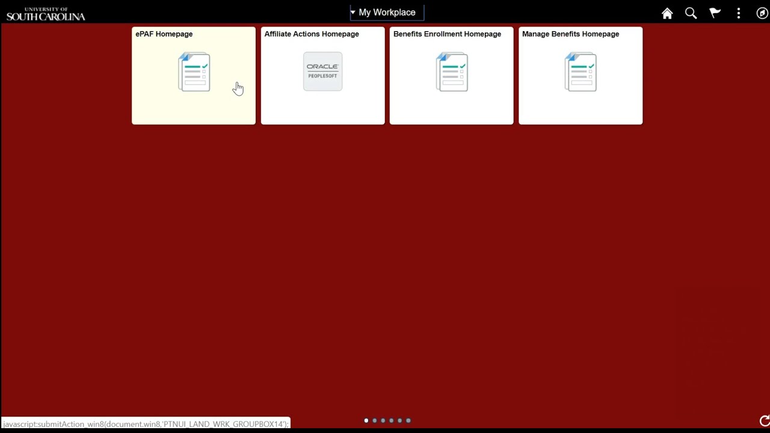
Task: Click the Benefits Enrollment checklist icon
Action: point(452,72)
